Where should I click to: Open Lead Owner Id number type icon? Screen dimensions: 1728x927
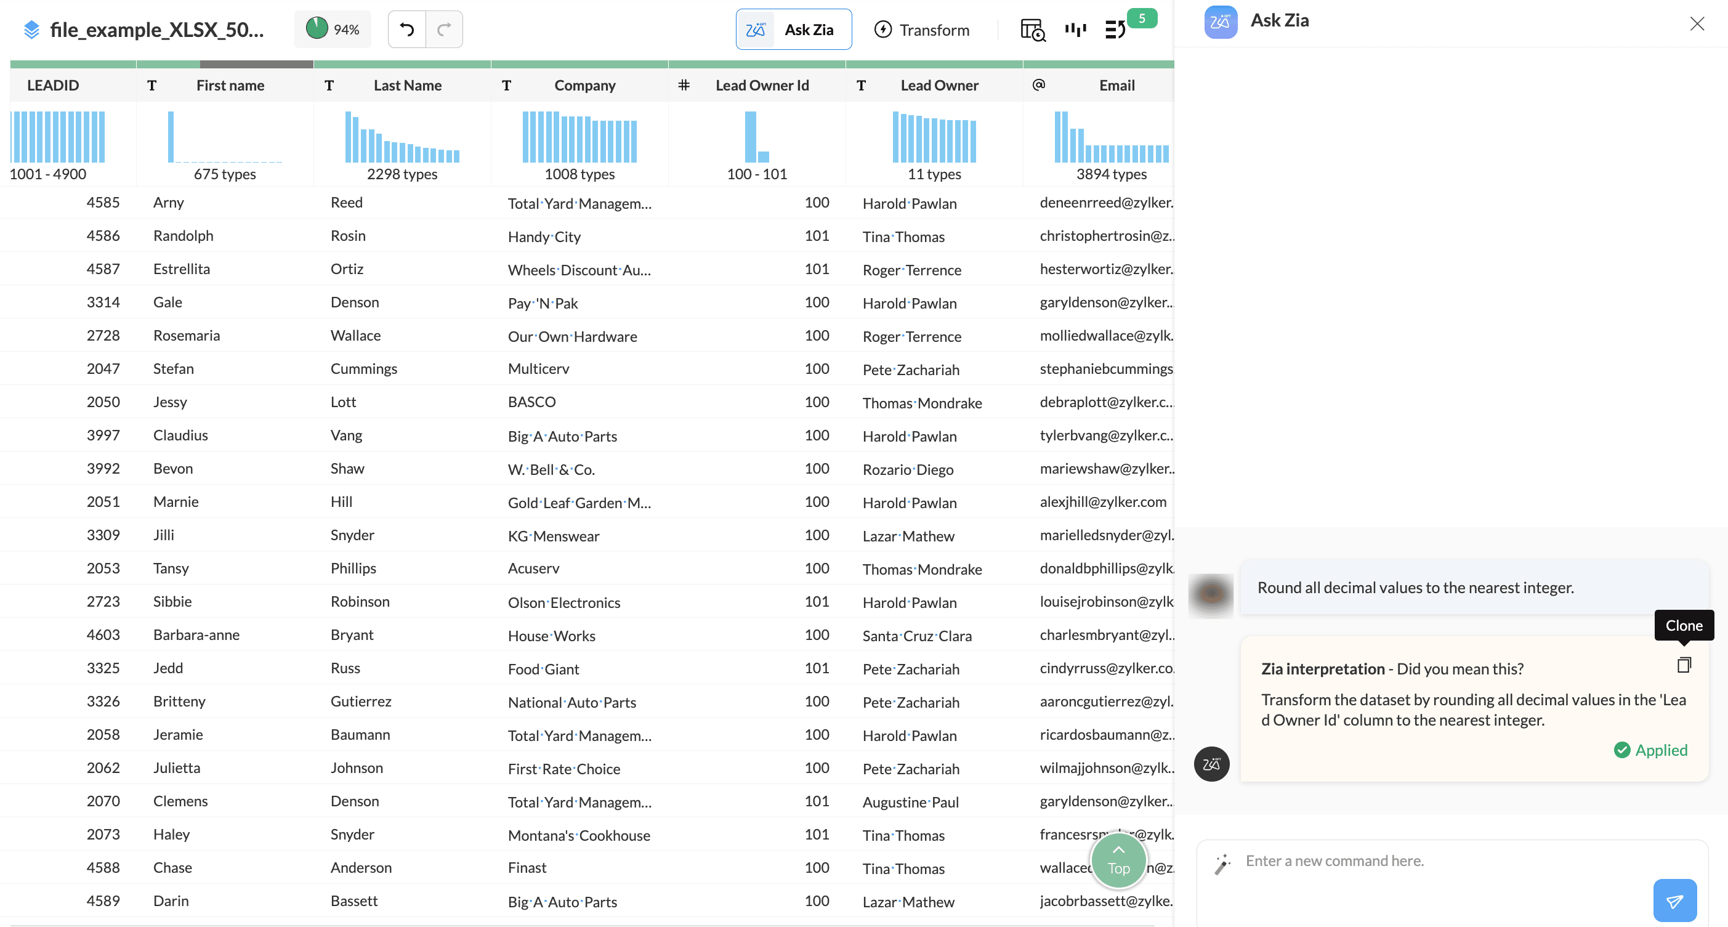click(x=684, y=85)
